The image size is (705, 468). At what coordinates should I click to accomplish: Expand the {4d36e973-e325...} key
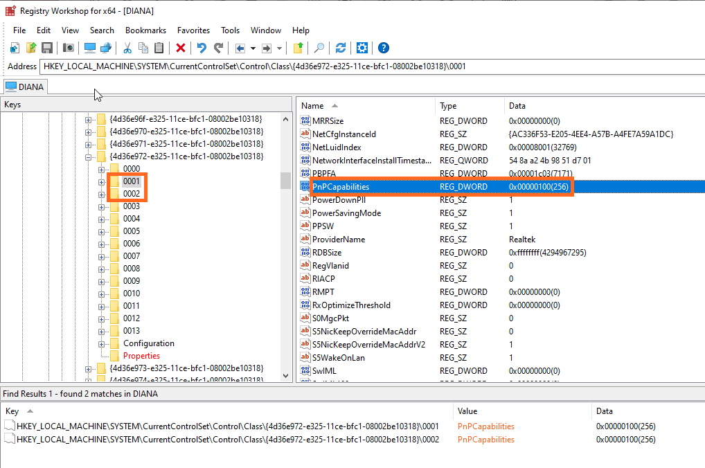coord(88,368)
